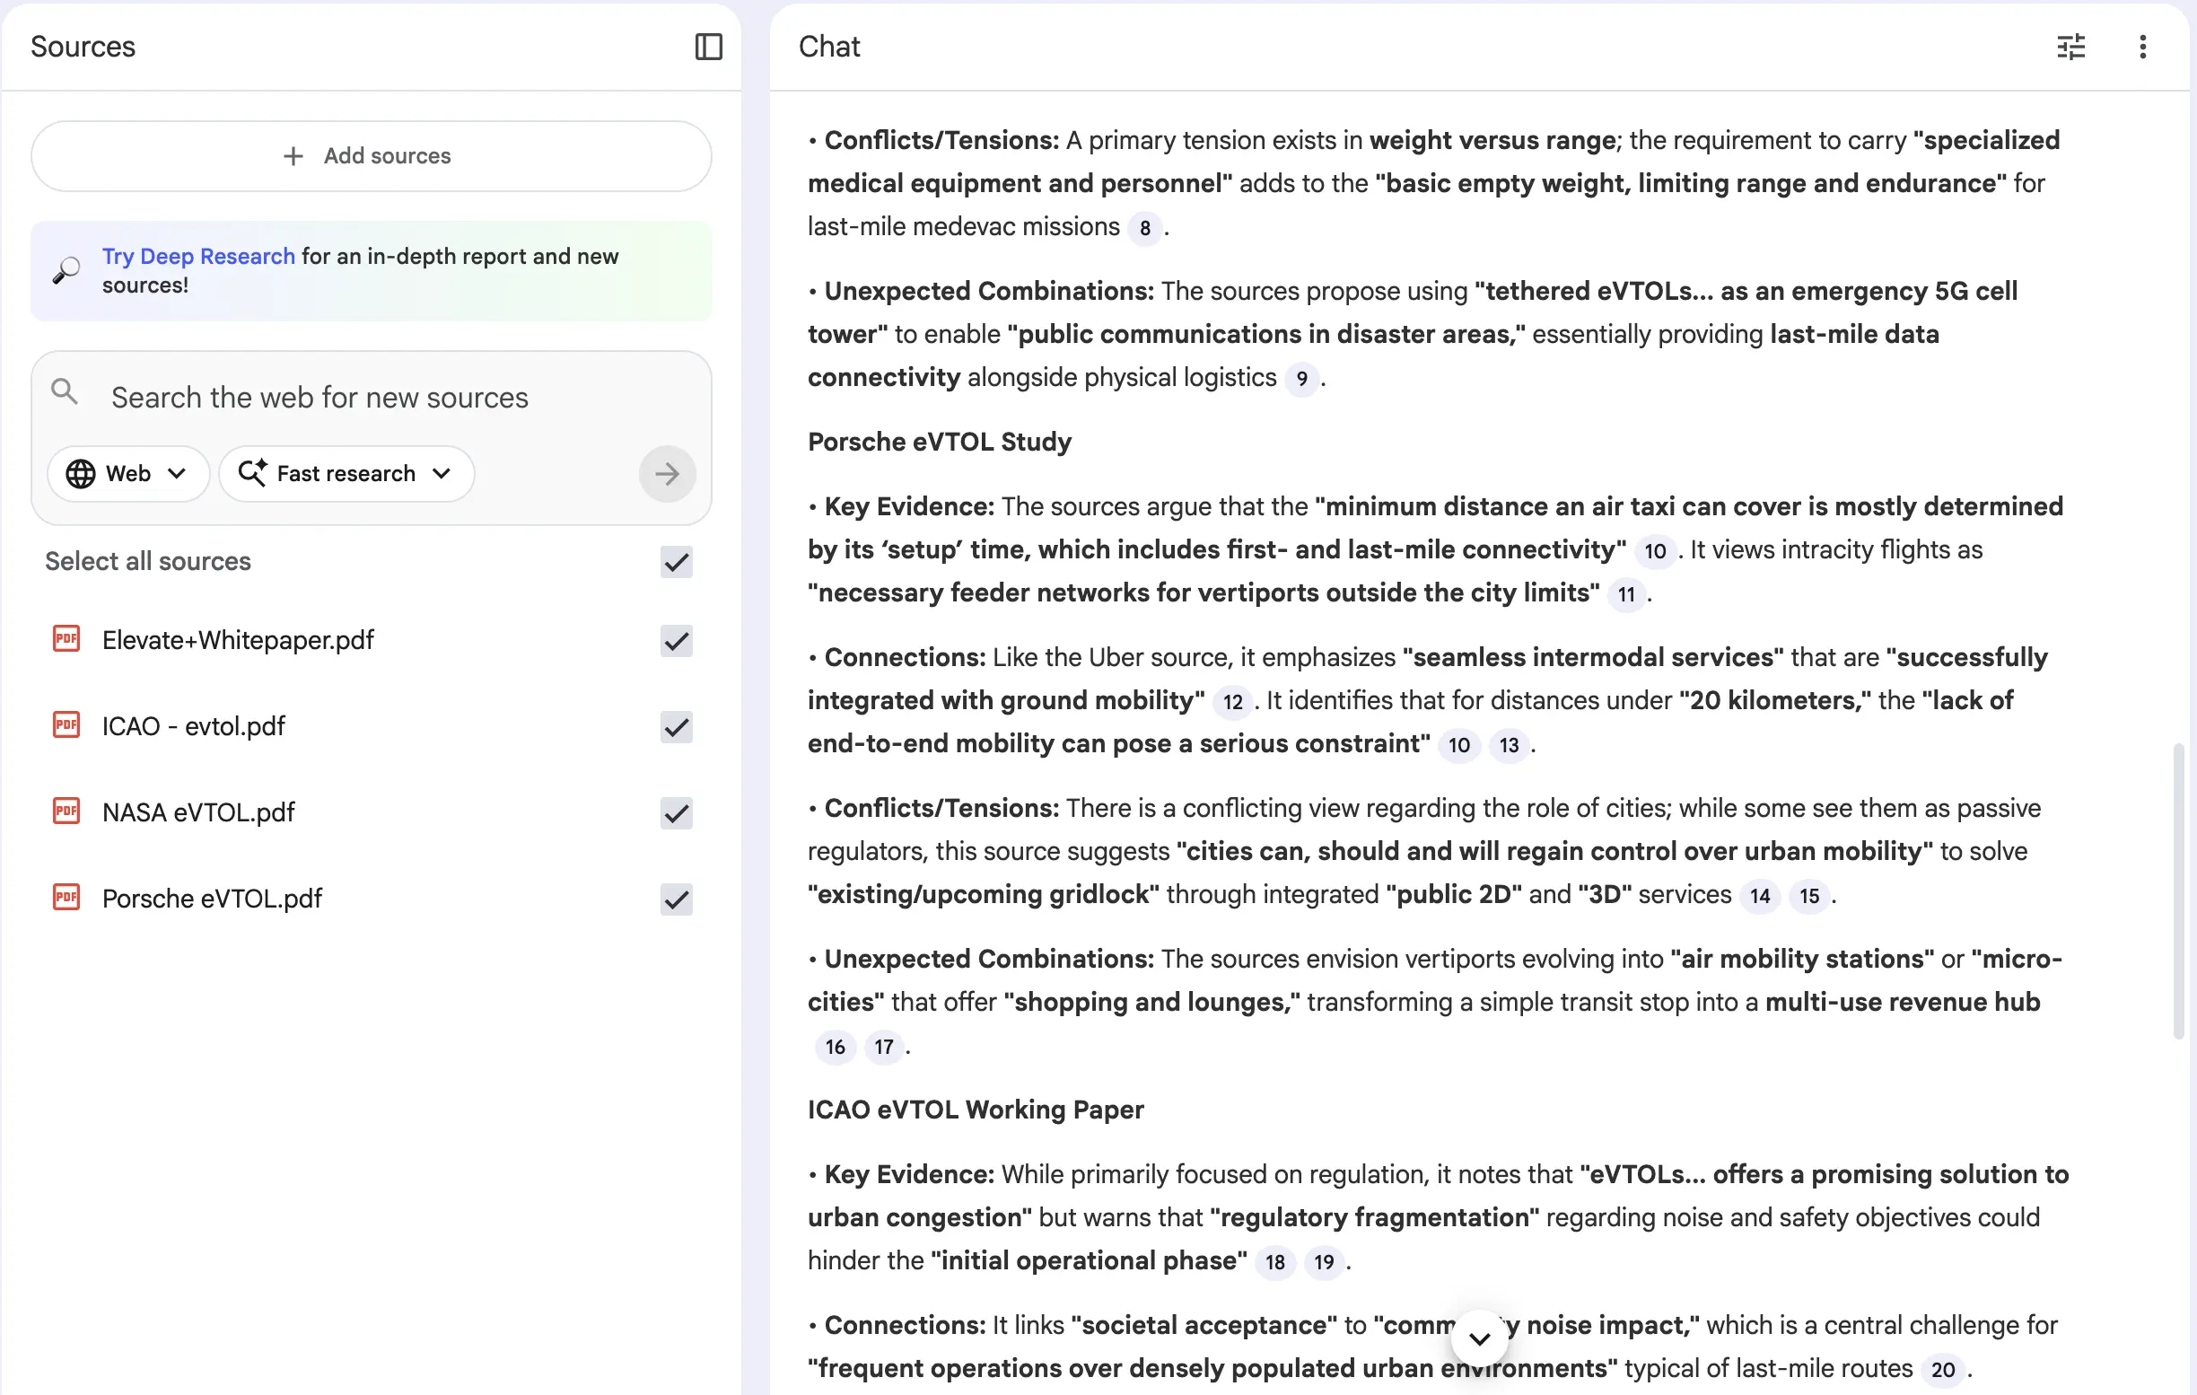Click the scroll-to-bottom chevron button
Viewport: 2197px width, 1395px height.
tap(1479, 1338)
